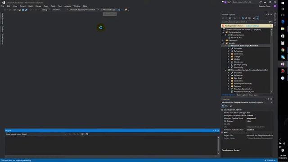Viewport: 288px width, 162px height.
Task: Click the Save All toolbar icon
Action: pyautogui.click(x=26, y=10)
